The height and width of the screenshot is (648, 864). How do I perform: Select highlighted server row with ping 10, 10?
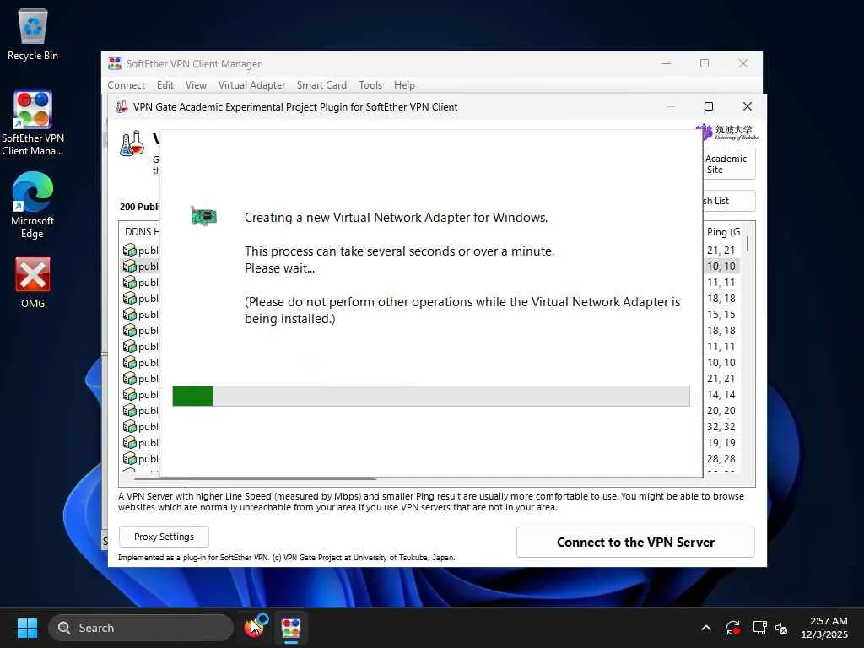pos(431,266)
